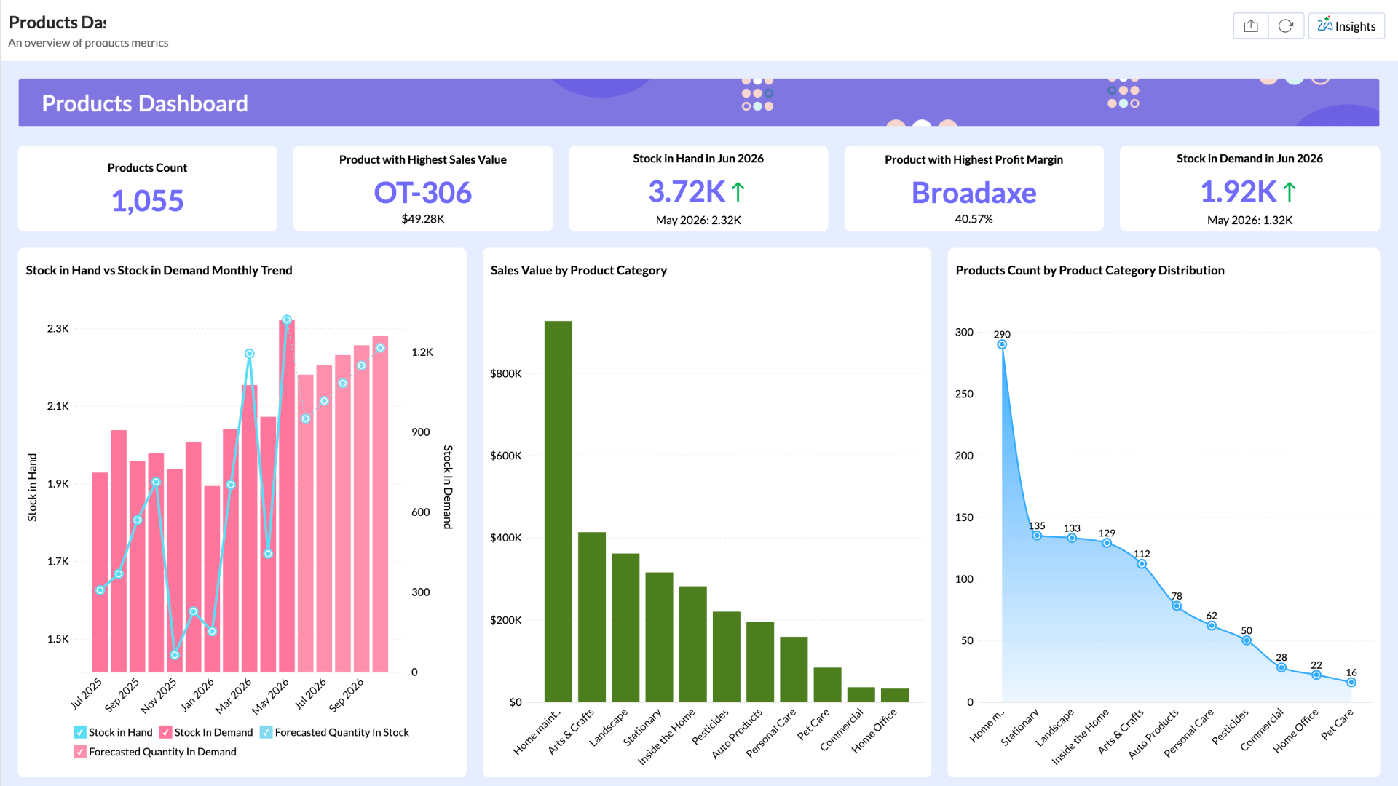Viewport: 1398px width, 786px height.
Task: Click the May 2026: 2.32K comparison text
Action: coord(698,220)
